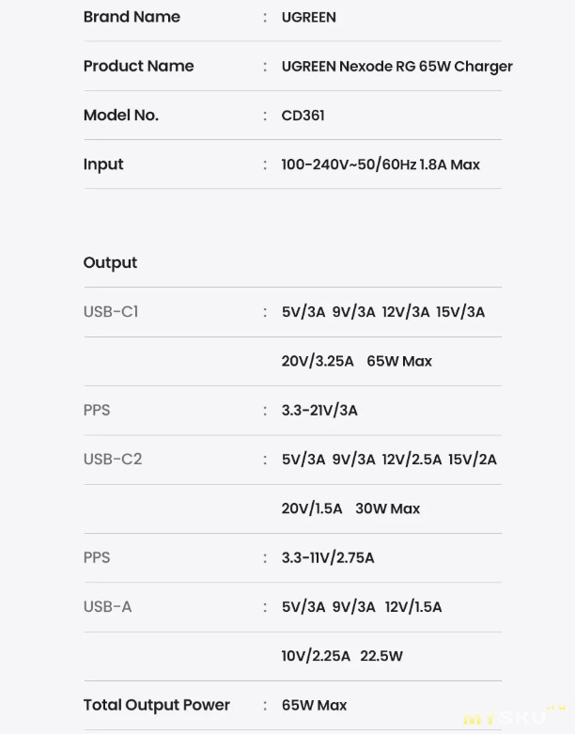The image size is (575, 734).
Task: Click the Product Name label
Action: coord(138,66)
